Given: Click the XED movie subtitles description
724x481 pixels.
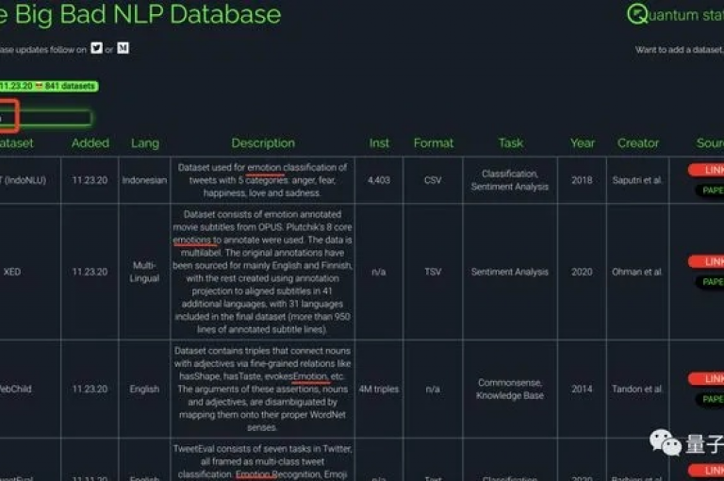Looking at the screenshot, I should 262,272.
